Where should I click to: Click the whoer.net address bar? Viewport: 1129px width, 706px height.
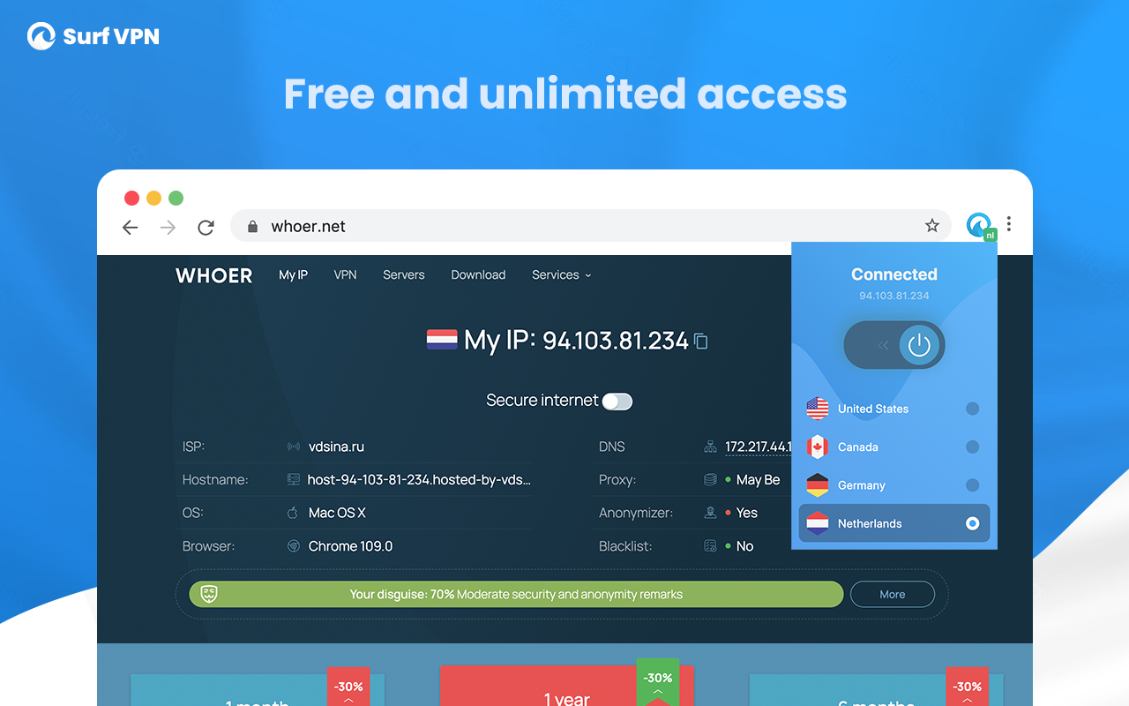590,226
